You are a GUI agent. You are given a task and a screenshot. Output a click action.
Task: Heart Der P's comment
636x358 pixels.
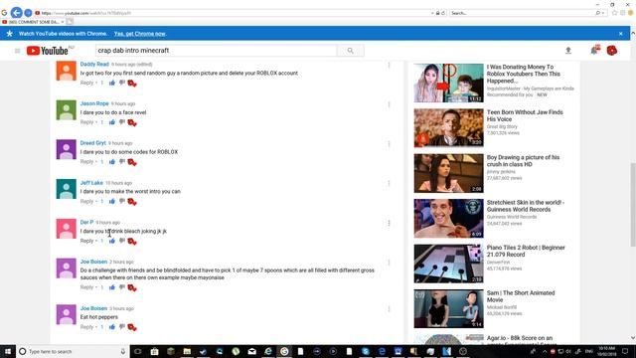[132, 242]
